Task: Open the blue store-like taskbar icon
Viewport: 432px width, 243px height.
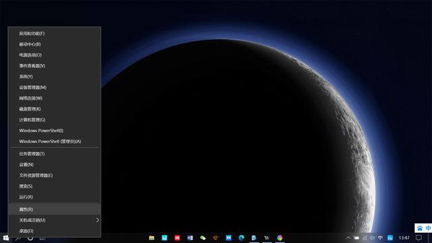Action: coord(228,238)
